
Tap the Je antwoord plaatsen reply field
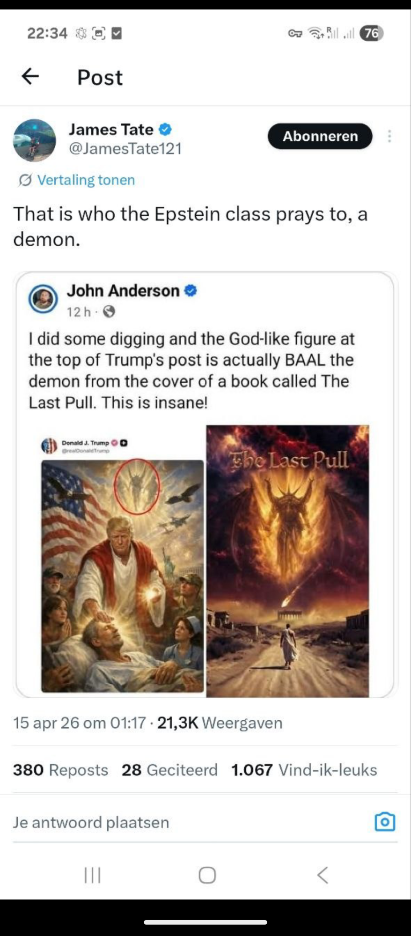click(x=187, y=822)
